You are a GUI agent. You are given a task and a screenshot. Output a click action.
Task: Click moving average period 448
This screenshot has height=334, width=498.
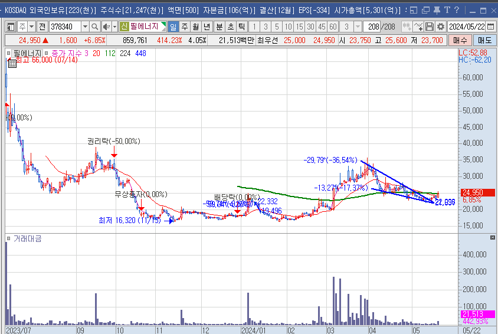140,53
